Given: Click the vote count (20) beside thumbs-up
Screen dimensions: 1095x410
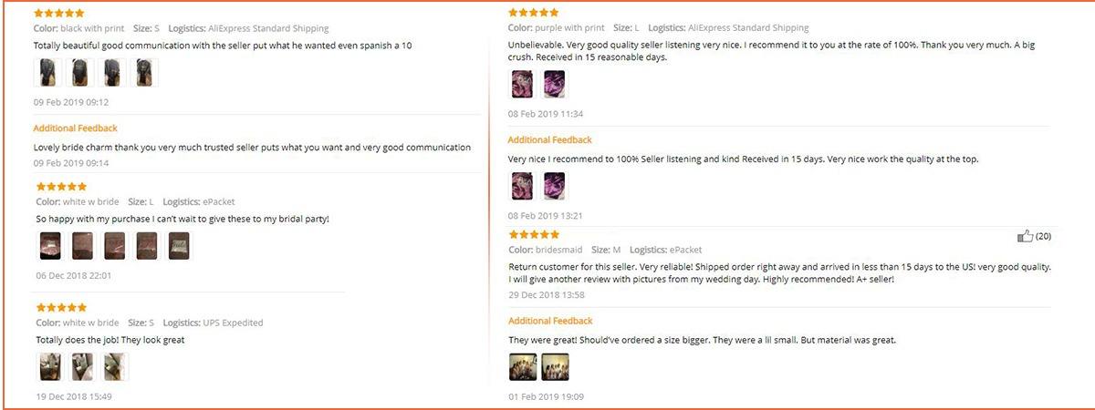Looking at the screenshot, I should click(x=1044, y=237).
